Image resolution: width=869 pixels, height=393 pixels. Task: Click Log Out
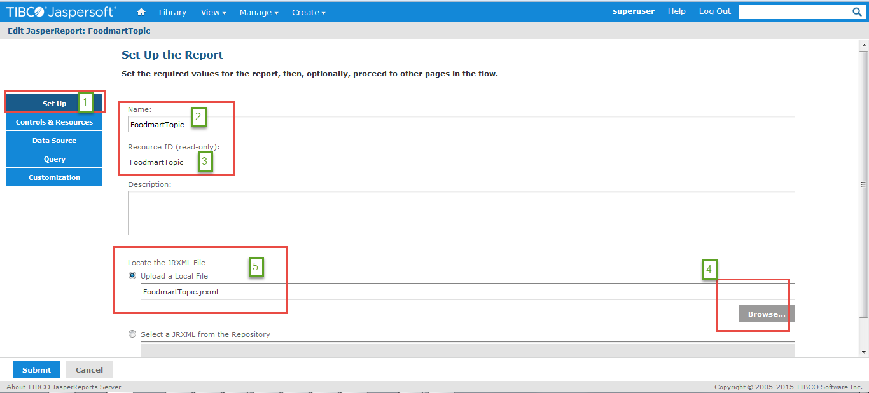715,11
